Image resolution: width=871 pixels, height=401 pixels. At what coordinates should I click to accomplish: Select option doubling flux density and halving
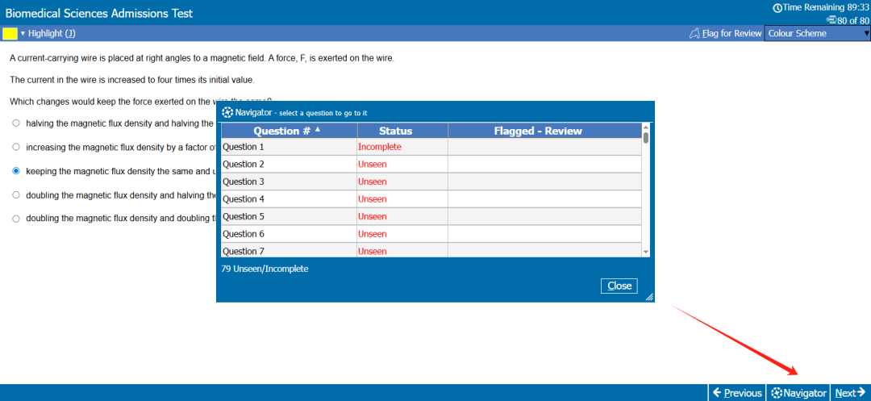pos(16,194)
